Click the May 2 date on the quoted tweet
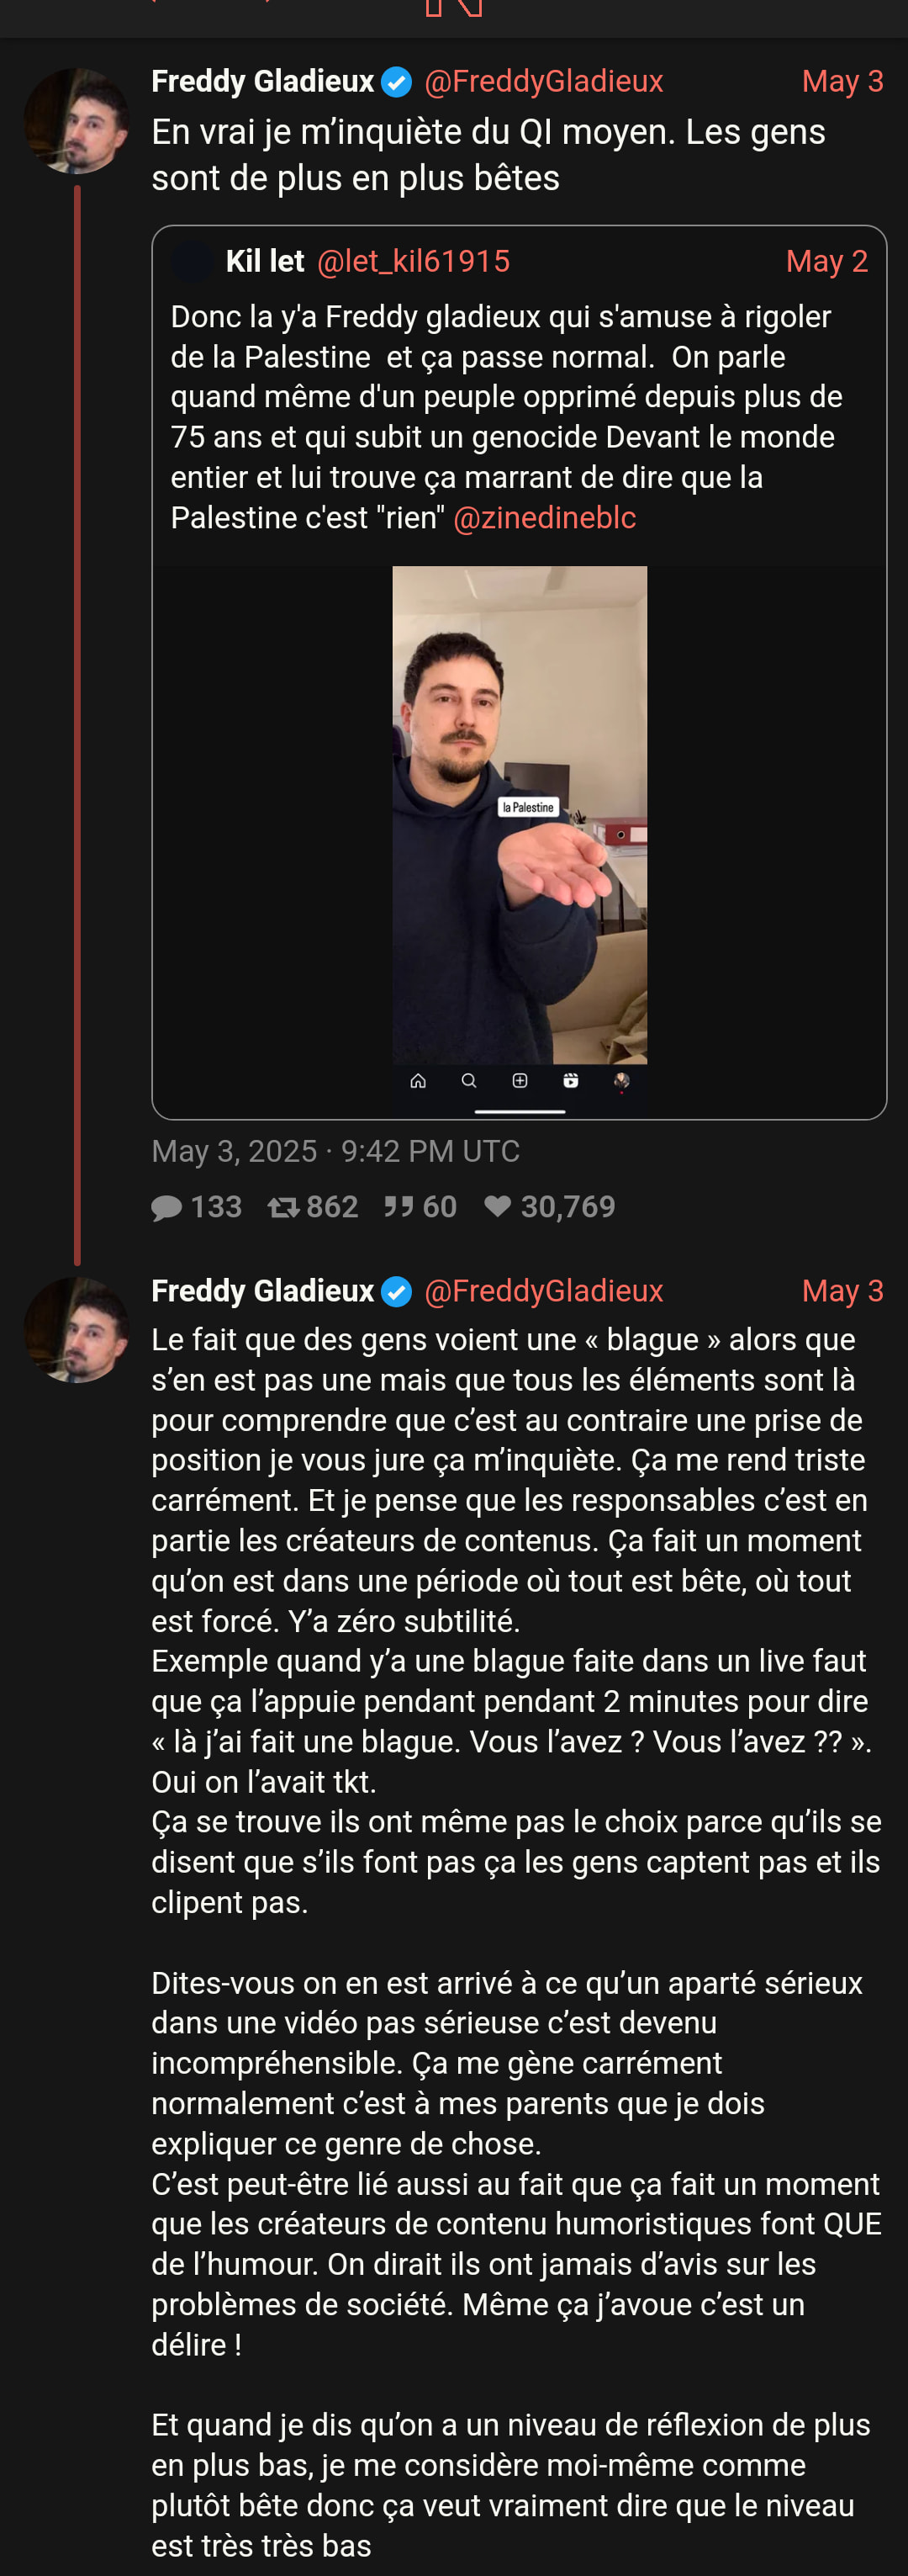The width and height of the screenshot is (908, 2576). [826, 262]
